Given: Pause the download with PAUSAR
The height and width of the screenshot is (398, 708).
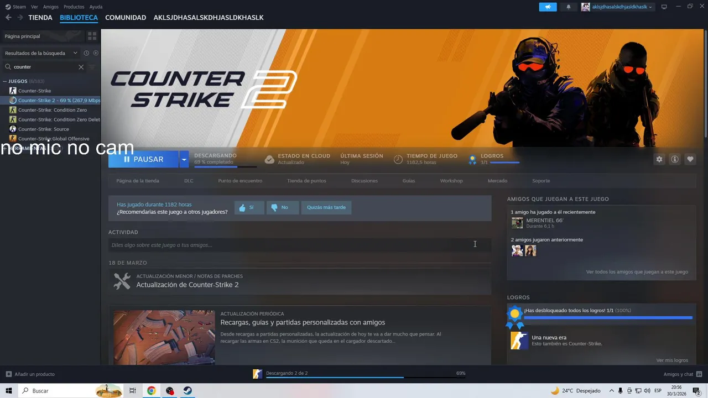Looking at the screenshot, I should coord(144,159).
